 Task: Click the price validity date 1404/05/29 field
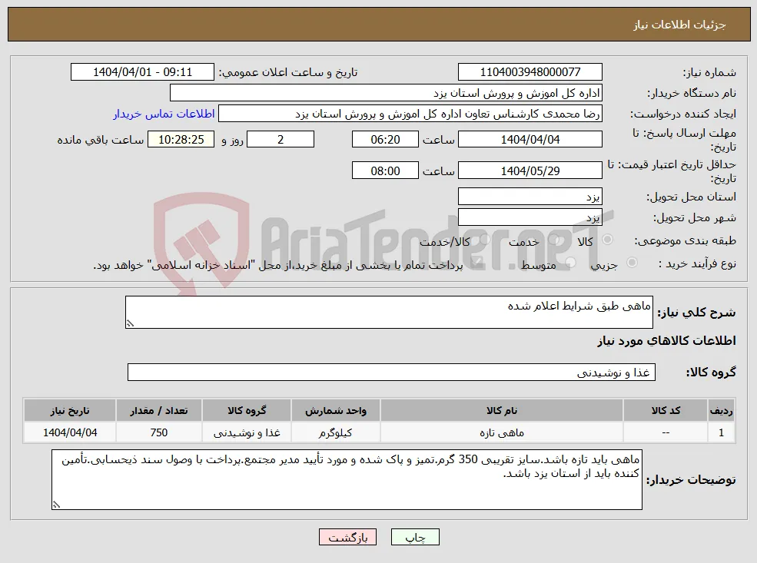coord(530,171)
